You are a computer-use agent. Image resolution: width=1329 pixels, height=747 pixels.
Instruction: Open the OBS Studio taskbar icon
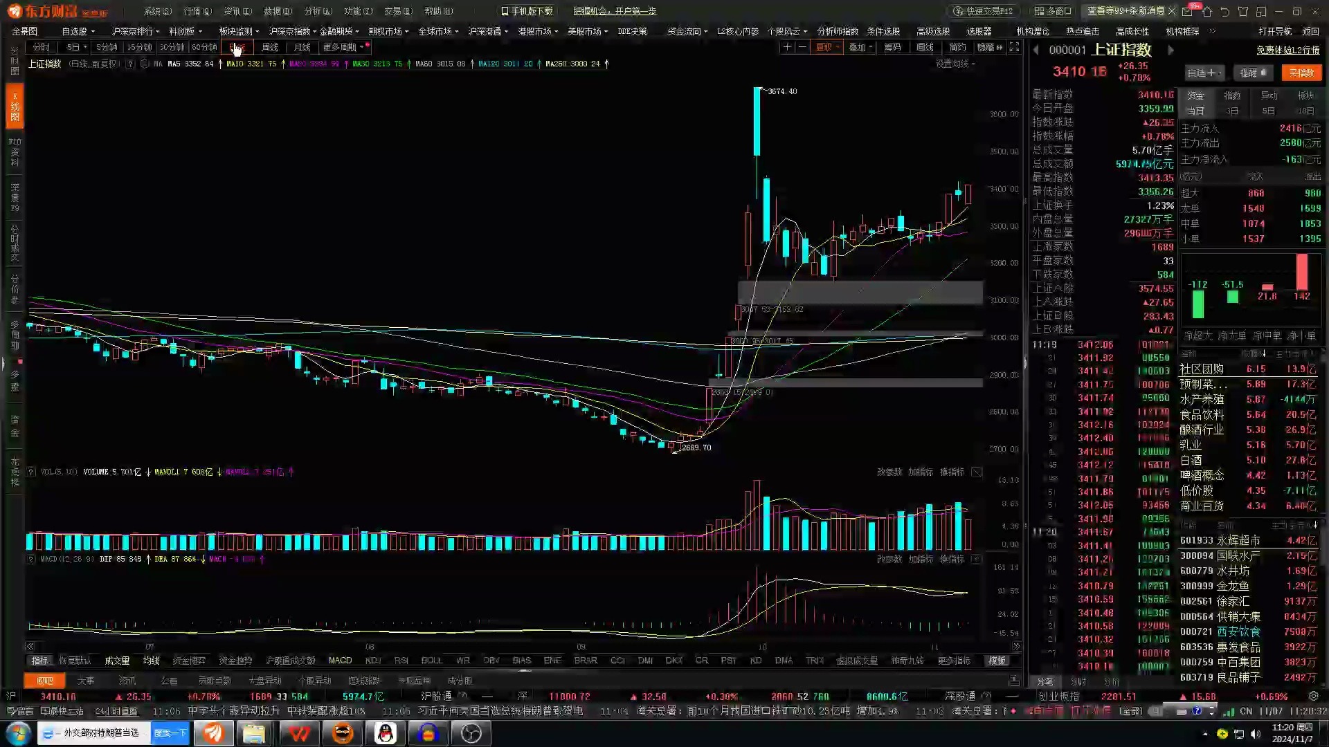tap(471, 733)
